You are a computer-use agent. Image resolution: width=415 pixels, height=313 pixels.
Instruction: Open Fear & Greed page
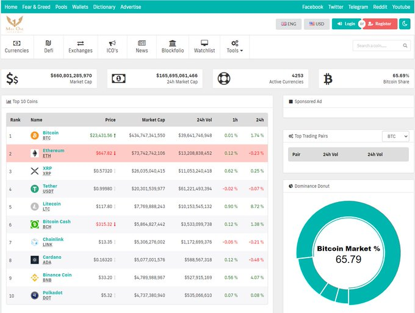coord(36,7)
